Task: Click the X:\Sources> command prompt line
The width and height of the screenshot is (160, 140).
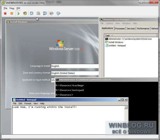Action: (x=64, y=95)
